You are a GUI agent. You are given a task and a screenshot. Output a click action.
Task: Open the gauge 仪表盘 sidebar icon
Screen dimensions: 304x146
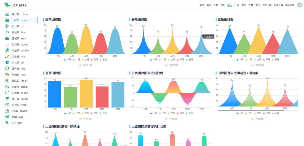click(7, 93)
